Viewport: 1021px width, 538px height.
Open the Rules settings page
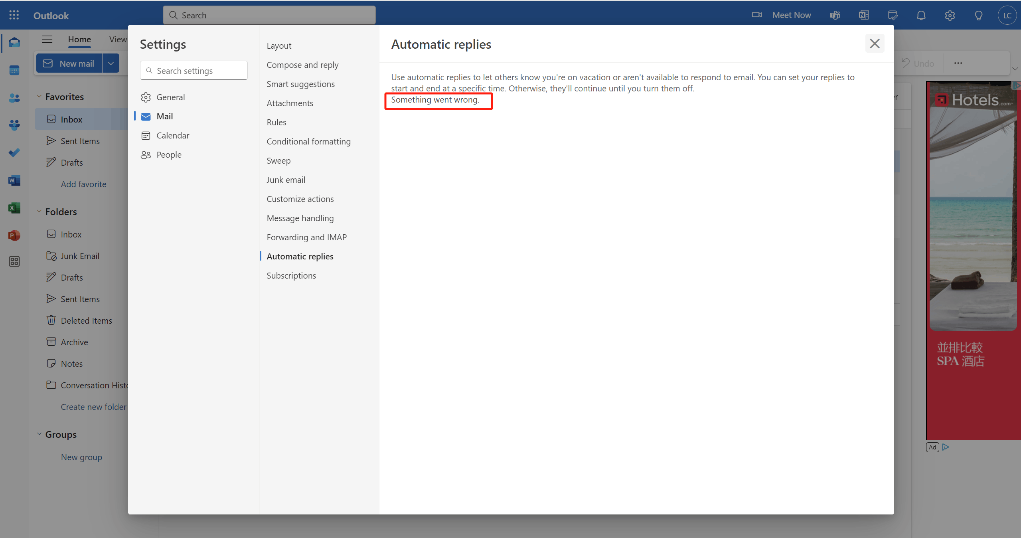click(x=276, y=123)
